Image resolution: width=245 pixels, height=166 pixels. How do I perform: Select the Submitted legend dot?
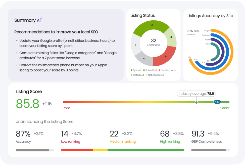pyautogui.click(x=144, y=70)
